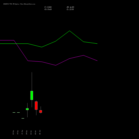Click the small red candle above 06 Oct

(41, 111)
